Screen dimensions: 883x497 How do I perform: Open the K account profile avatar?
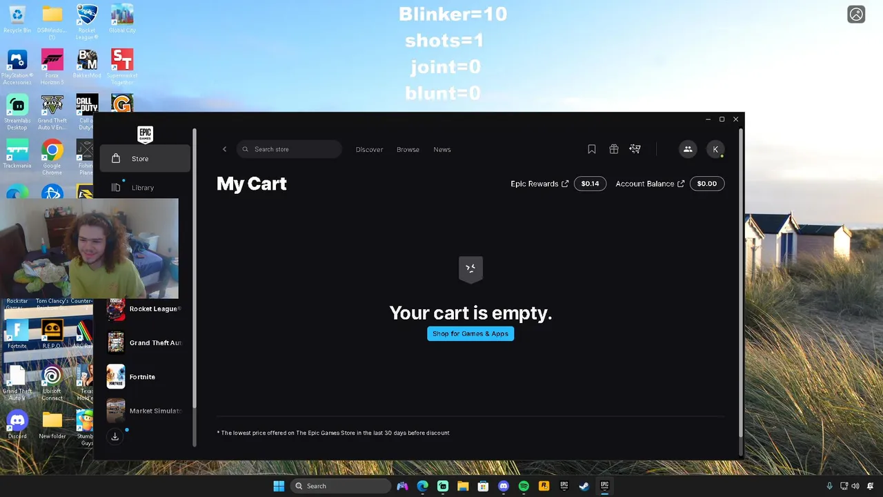coord(715,149)
